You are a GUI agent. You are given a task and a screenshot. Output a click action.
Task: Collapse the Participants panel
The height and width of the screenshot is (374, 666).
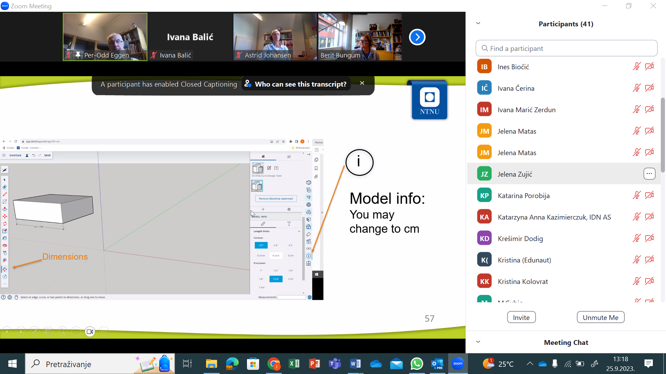click(478, 23)
